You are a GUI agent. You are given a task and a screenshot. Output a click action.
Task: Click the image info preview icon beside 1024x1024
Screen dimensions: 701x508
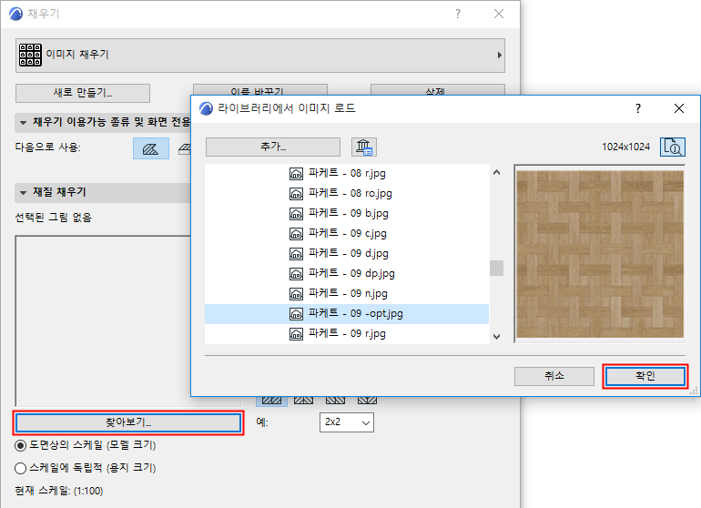coord(673,147)
